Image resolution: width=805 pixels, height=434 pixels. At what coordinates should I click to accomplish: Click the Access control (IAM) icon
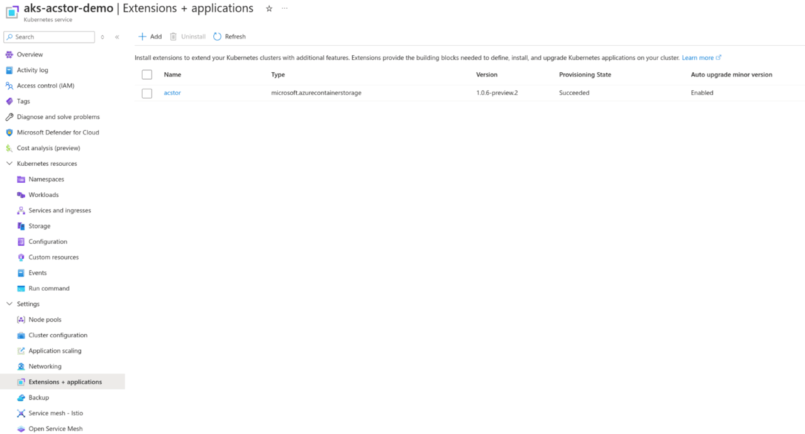point(9,86)
